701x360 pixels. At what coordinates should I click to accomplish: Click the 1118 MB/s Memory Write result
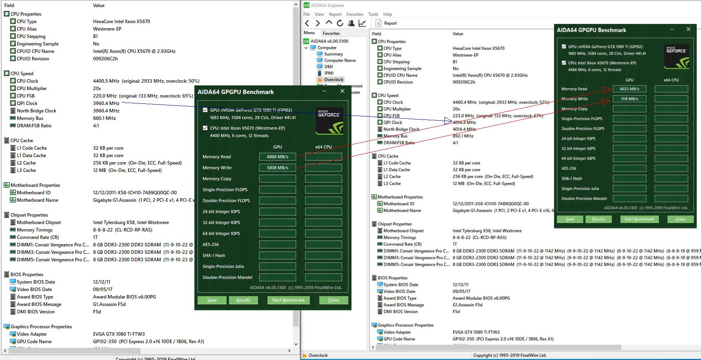(630, 99)
